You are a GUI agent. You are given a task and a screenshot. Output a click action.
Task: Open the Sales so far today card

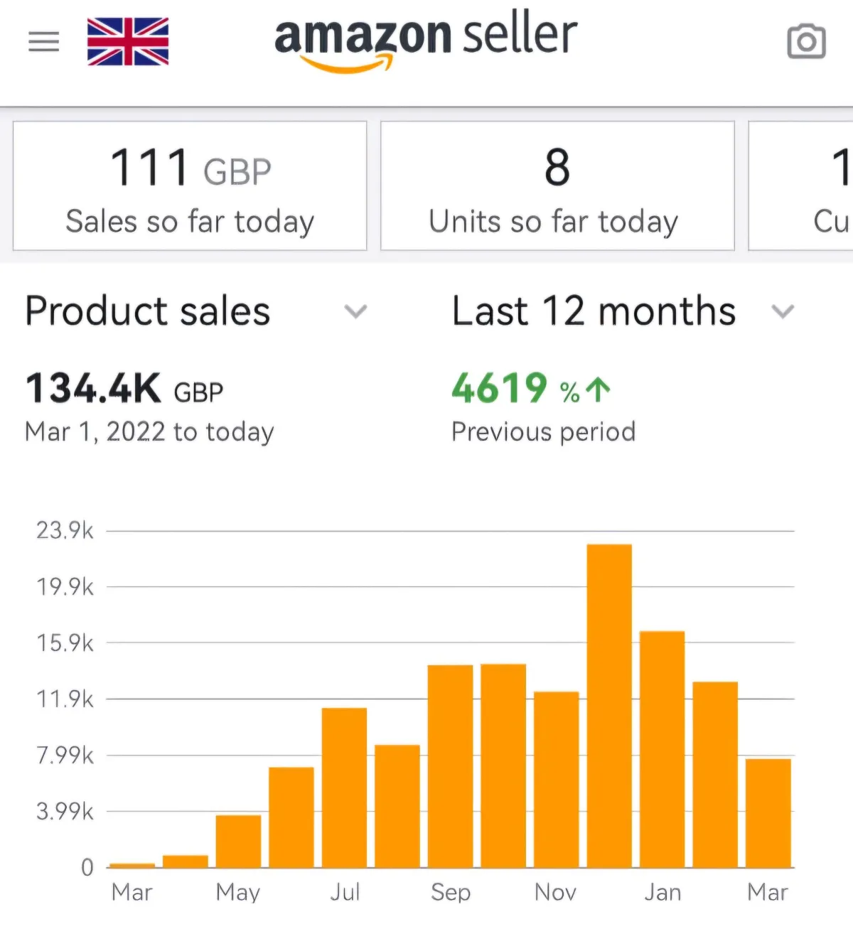click(190, 186)
